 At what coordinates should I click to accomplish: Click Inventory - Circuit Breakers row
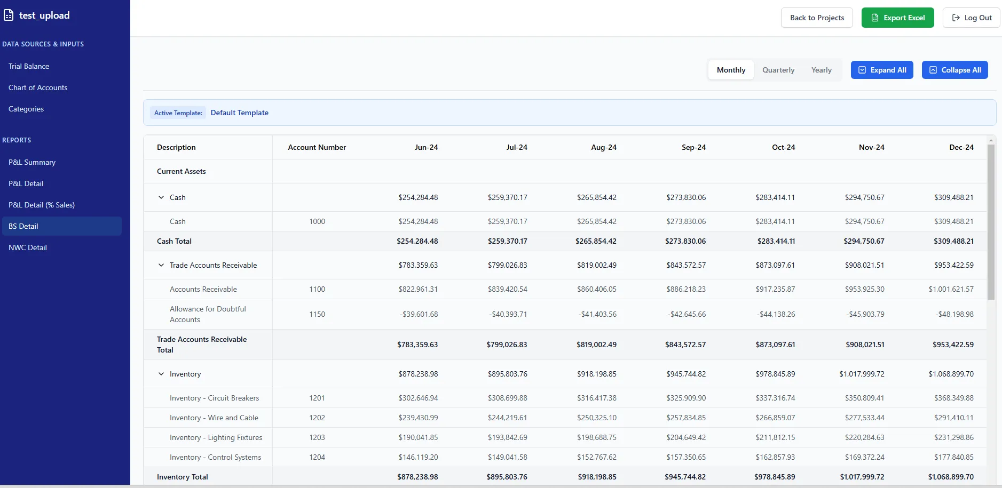[565, 398]
